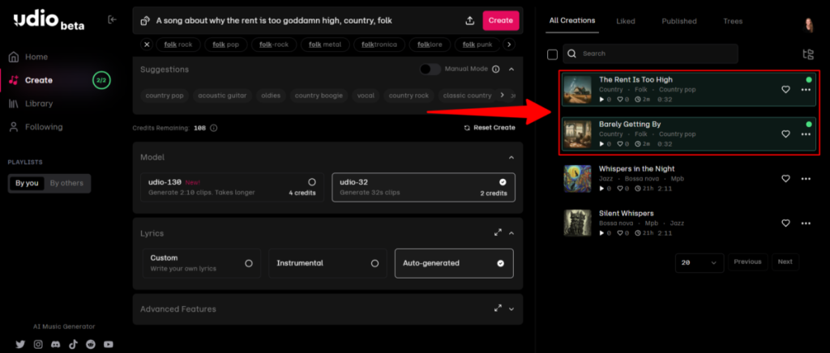Switch to Published tab
The image size is (830, 353).
point(679,22)
